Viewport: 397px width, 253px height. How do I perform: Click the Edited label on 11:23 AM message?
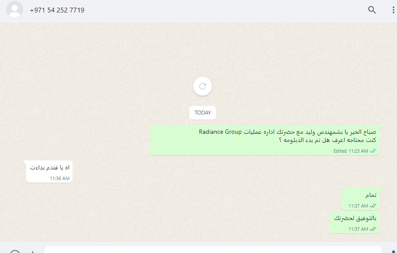pyautogui.click(x=340, y=151)
